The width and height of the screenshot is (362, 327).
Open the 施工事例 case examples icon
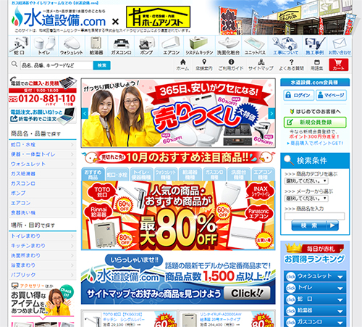[x=314, y=46]
